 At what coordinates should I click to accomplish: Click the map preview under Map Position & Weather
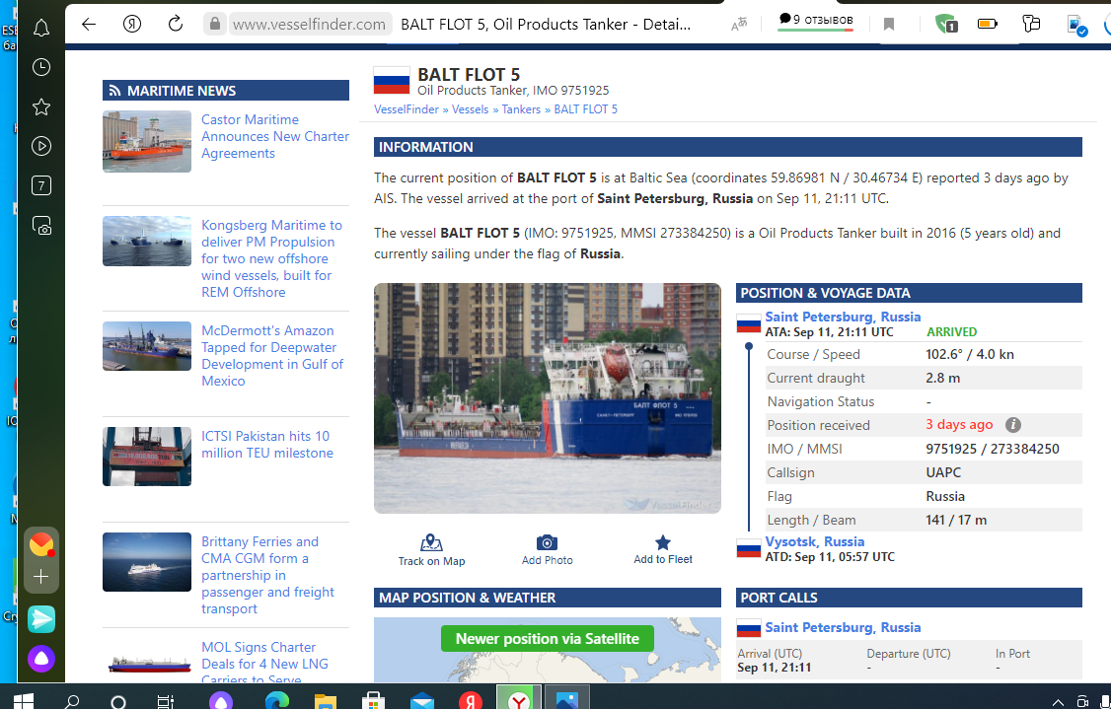[547, 650]
